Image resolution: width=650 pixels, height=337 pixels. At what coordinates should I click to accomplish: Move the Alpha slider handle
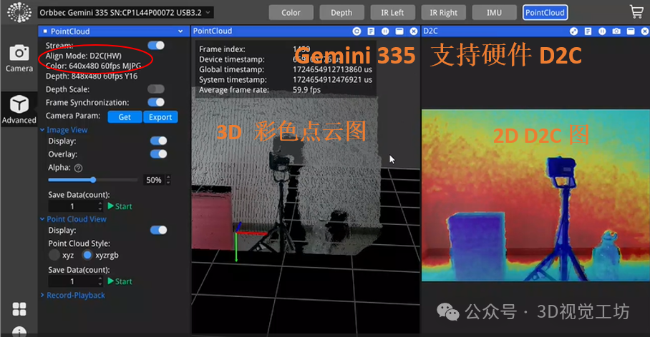click(93, 179)
